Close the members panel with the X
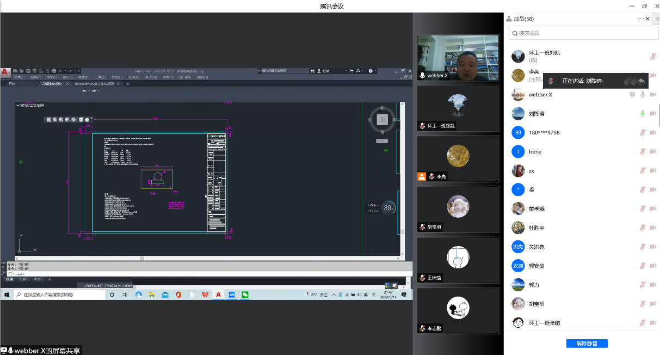The image size is (660, 355). coord(647,19)
